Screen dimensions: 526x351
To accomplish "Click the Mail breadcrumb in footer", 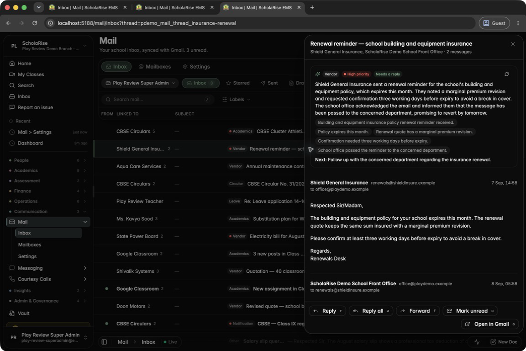I will point(123,342).
